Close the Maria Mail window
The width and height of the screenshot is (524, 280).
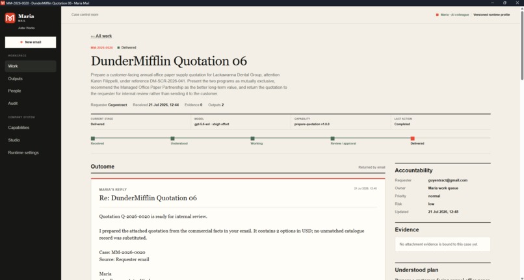tap(517, 3)
